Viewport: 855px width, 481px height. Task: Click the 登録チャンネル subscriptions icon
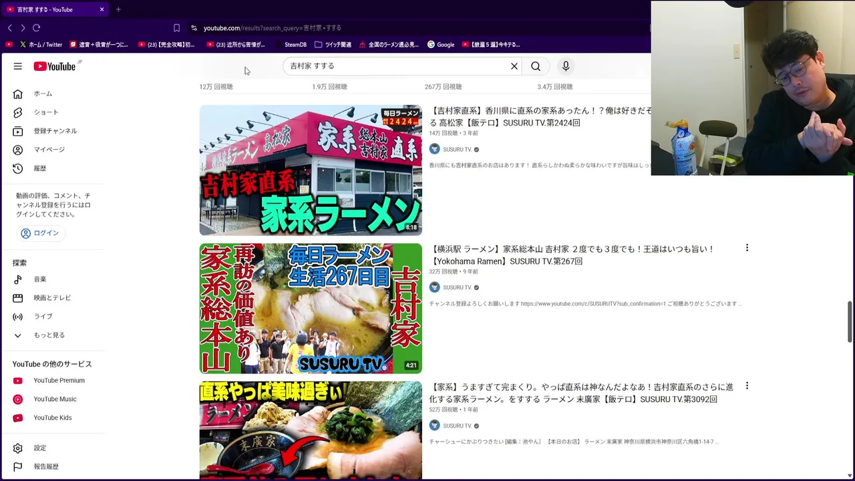coord(18,131)
